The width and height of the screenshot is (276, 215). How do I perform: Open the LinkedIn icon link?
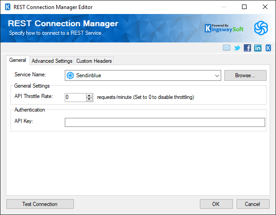pos(258,48)
